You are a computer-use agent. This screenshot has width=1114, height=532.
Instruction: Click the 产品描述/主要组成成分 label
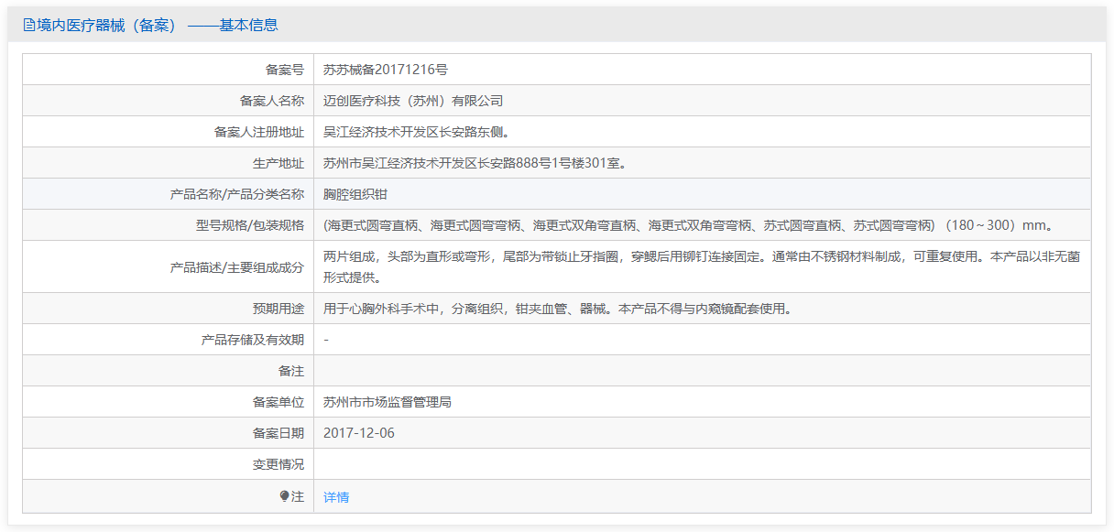pyautogui.click(x=237, y=267)
